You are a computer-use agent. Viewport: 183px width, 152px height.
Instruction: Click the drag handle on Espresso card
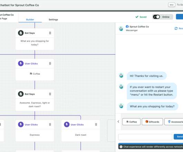pyautogui.click(x=50, y=124)
